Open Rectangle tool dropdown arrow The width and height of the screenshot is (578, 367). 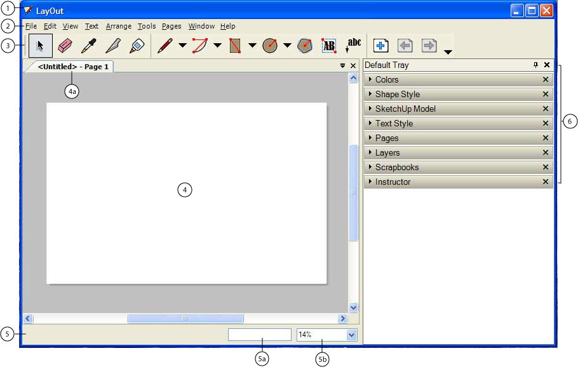point(252,45)
